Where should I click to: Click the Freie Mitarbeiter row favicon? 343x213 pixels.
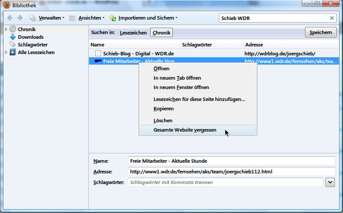tap(98, 61)
